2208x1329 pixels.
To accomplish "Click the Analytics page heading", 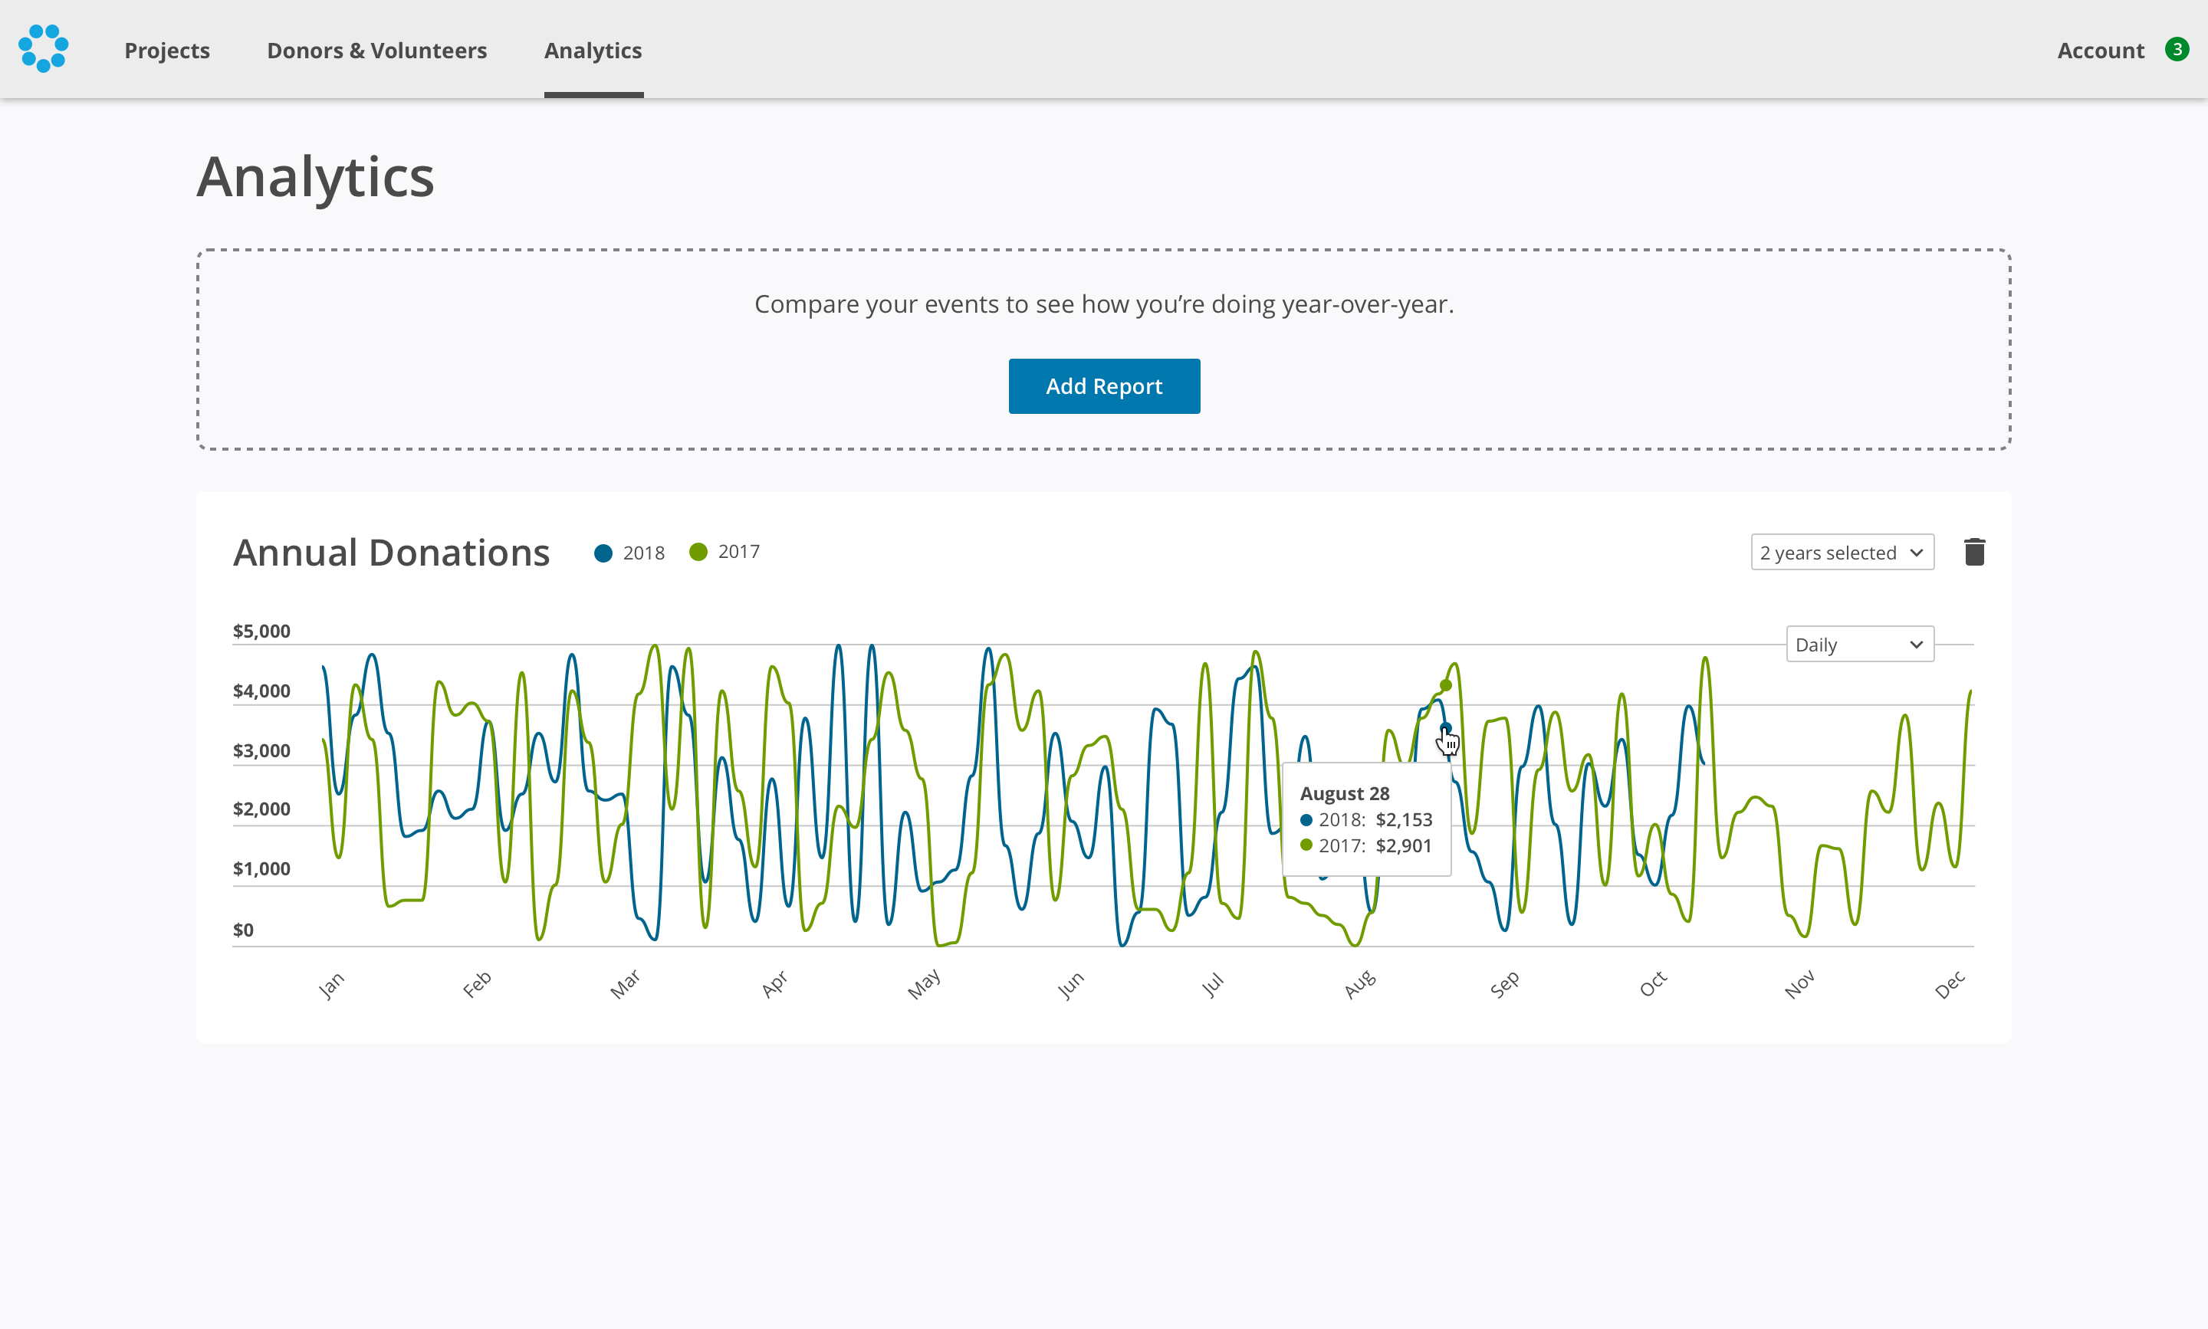I will (315, 177).
